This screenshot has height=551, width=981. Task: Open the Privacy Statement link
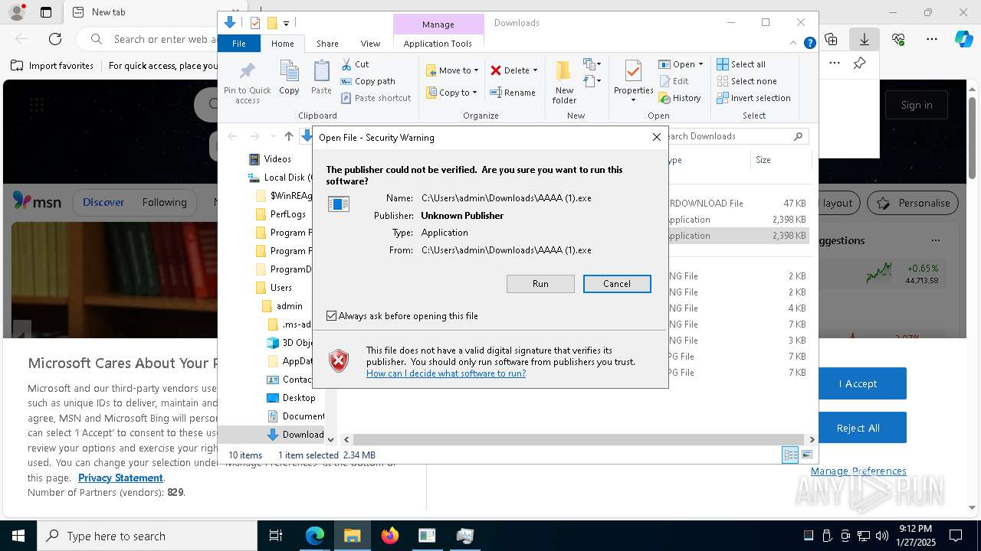120,478
